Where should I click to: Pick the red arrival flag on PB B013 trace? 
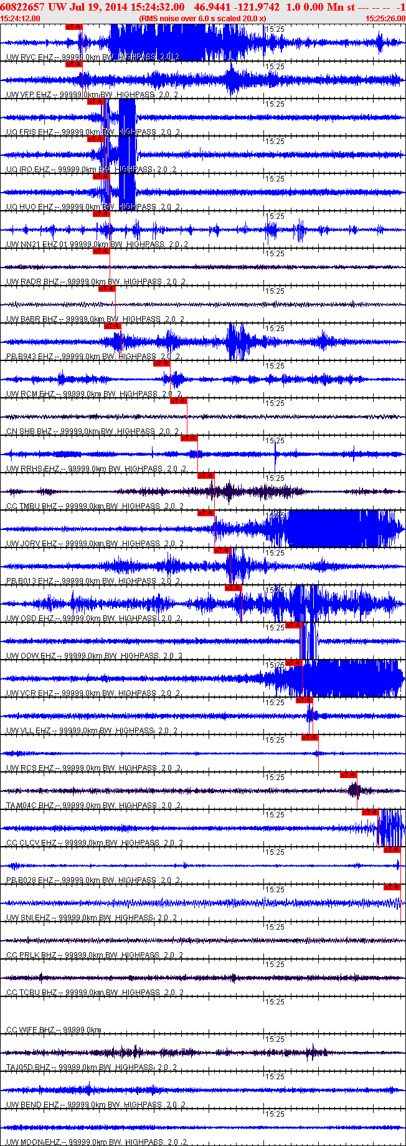pyautogui.click(x=222, y=551)
